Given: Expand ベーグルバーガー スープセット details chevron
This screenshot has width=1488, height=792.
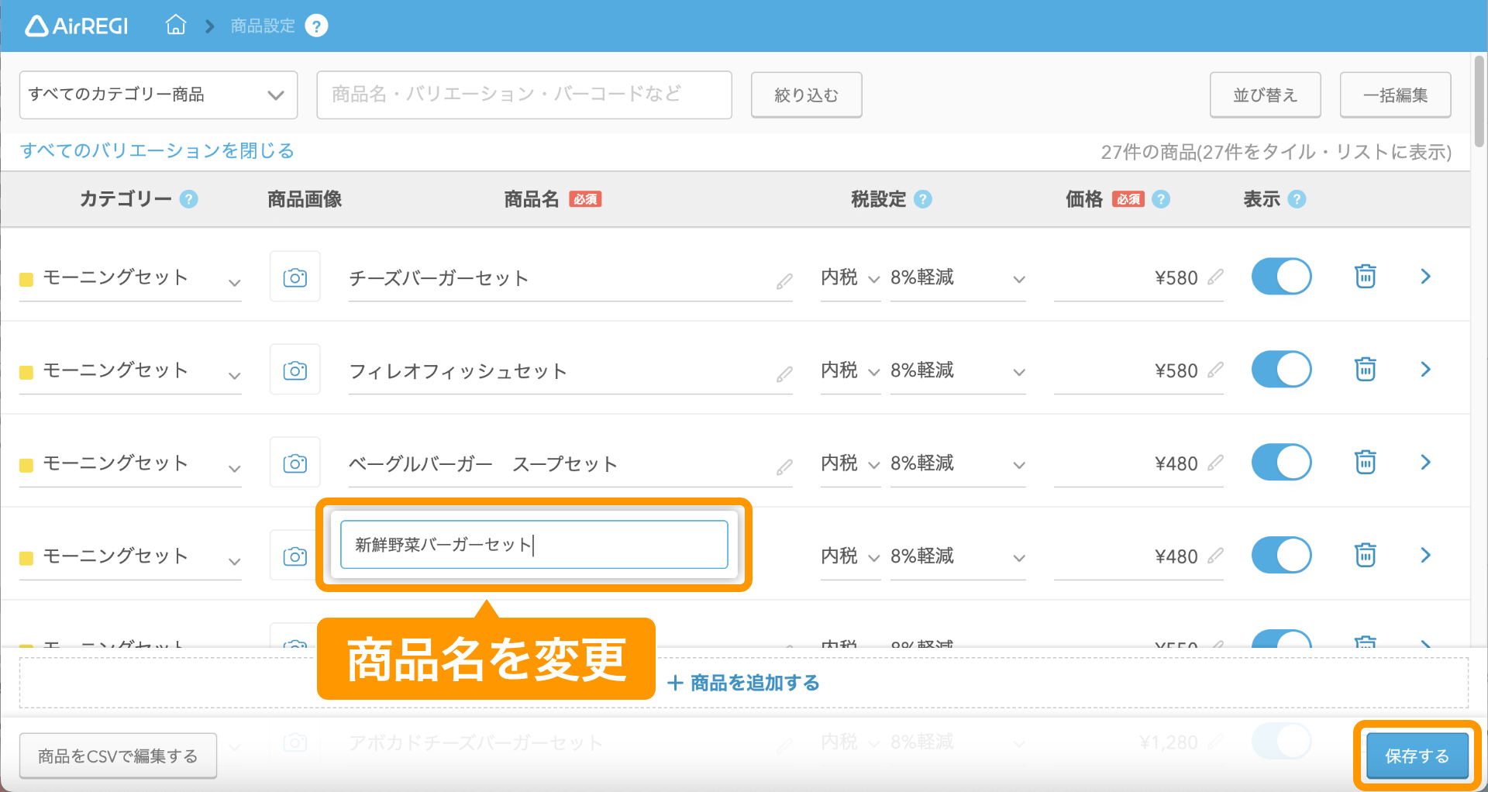Looking at the screenshot, I should tap(1425, 463).
